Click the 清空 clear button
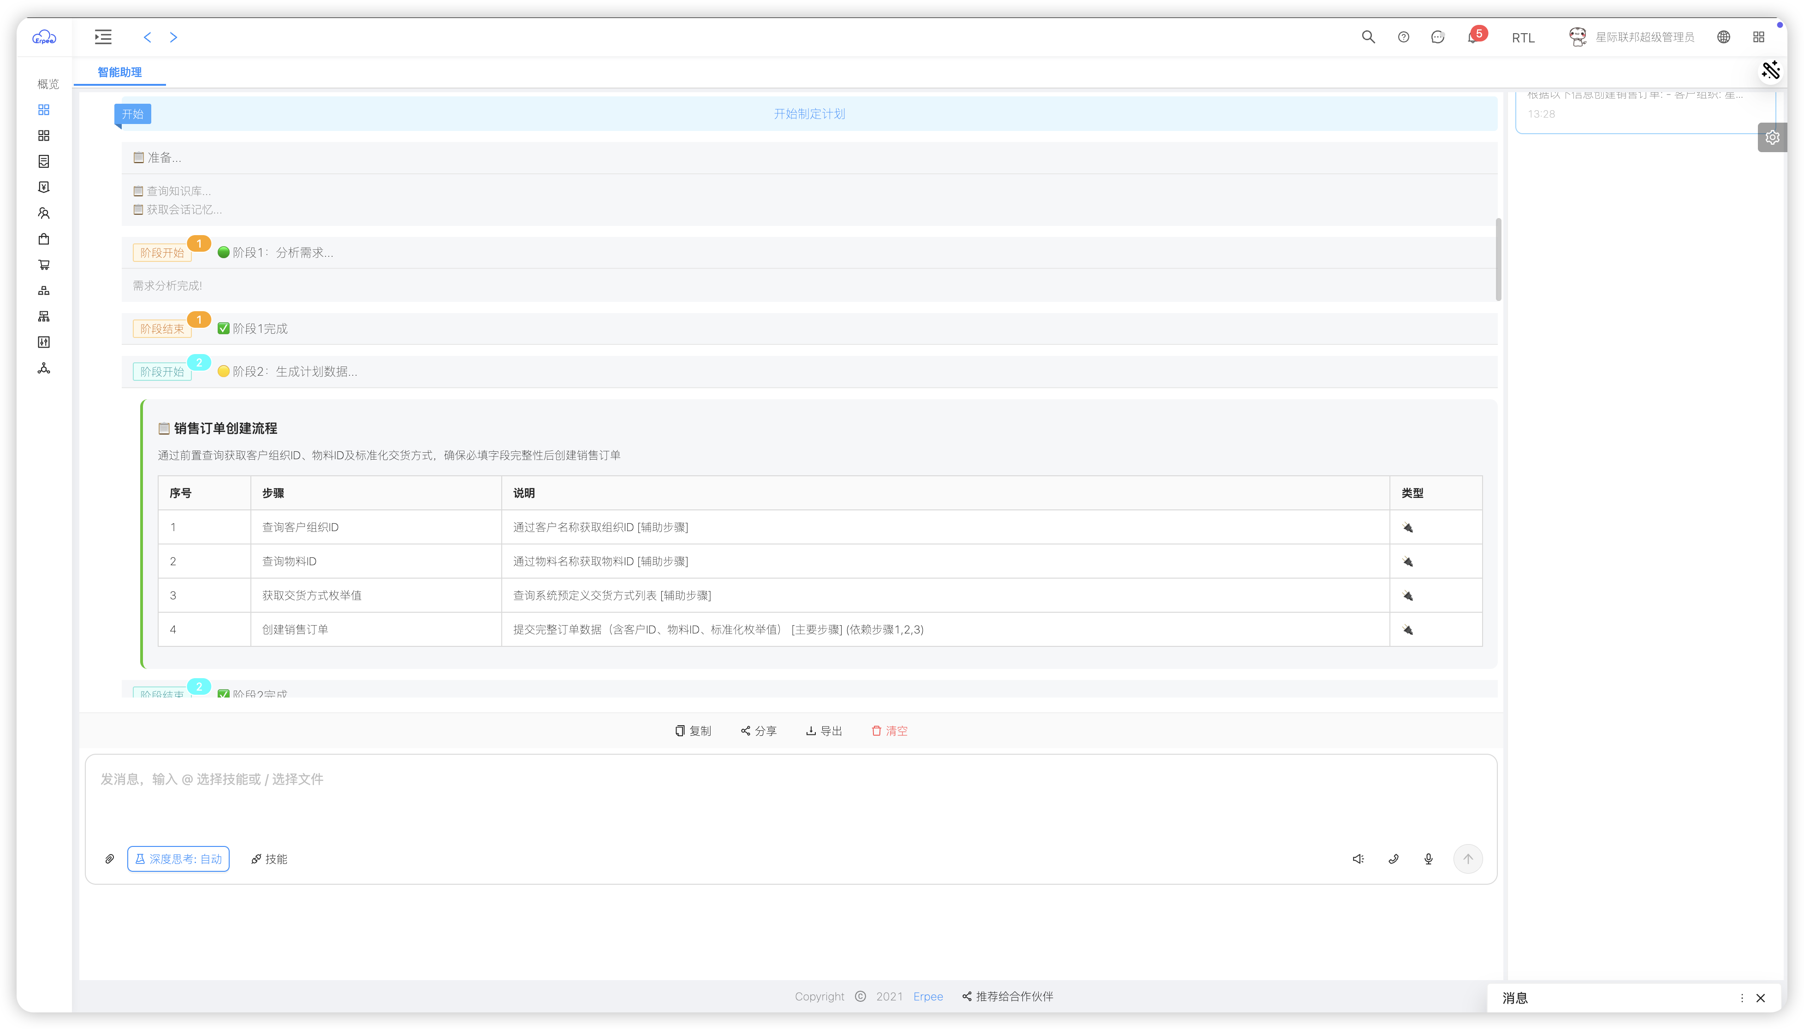This screenshot has width=1804, height=1029. point(889,731)
